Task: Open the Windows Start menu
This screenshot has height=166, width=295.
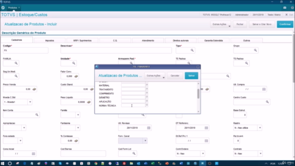Action: (x=3, y=163)
